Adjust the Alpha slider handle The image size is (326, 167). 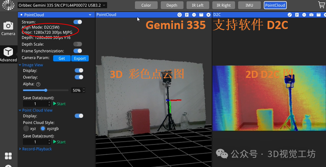click(x=46, y=90)
